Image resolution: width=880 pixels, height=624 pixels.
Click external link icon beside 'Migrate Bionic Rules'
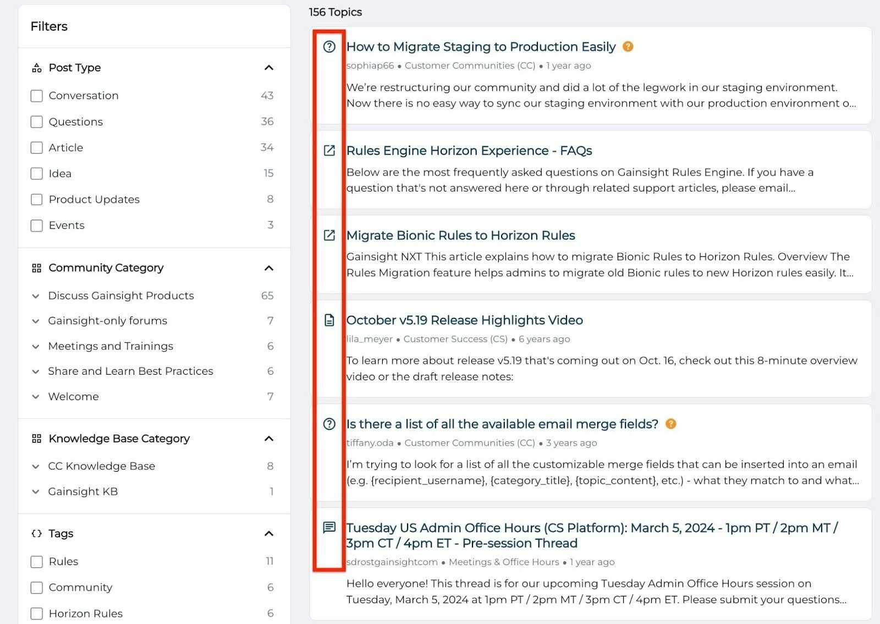point(329,236)
